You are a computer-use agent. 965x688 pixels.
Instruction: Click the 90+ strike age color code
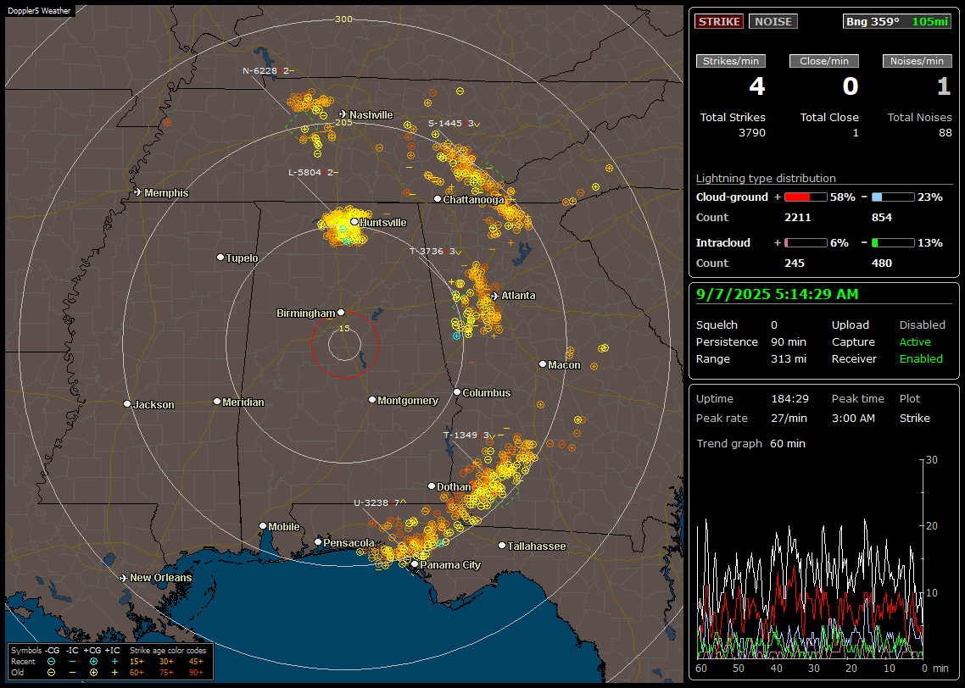point(196,673)
